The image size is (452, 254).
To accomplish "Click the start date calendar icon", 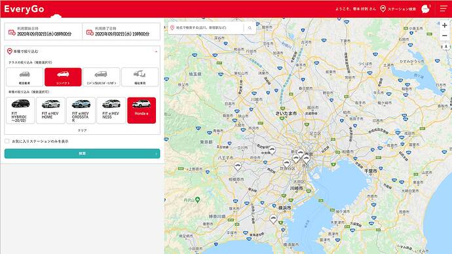I will (x=12, y=32).
